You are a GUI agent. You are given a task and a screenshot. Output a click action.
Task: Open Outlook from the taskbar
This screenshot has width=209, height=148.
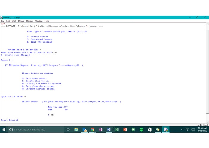click(x=85, y=129)
